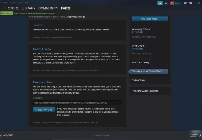Open the Help menu
202x140 pixels.
27,3
